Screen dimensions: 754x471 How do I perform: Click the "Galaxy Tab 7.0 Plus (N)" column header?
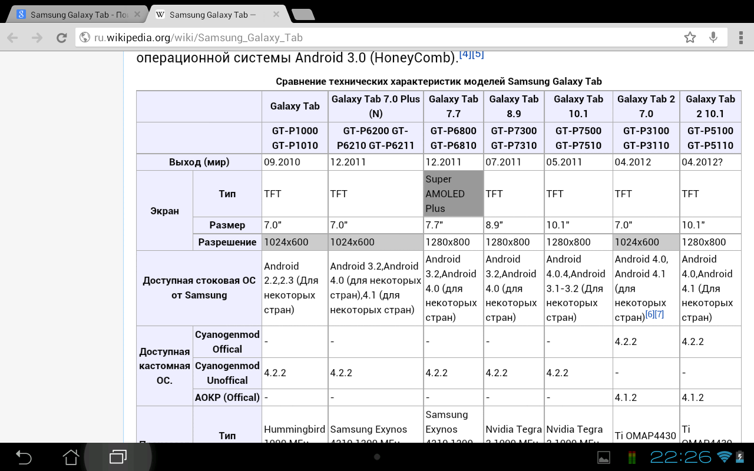click(x=376, y=107)
